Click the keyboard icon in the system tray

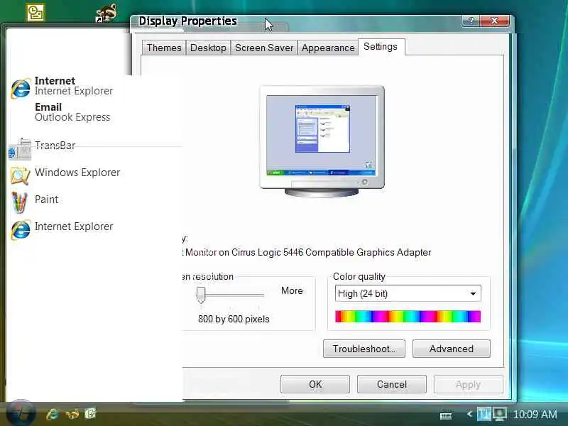click(446, 415)
